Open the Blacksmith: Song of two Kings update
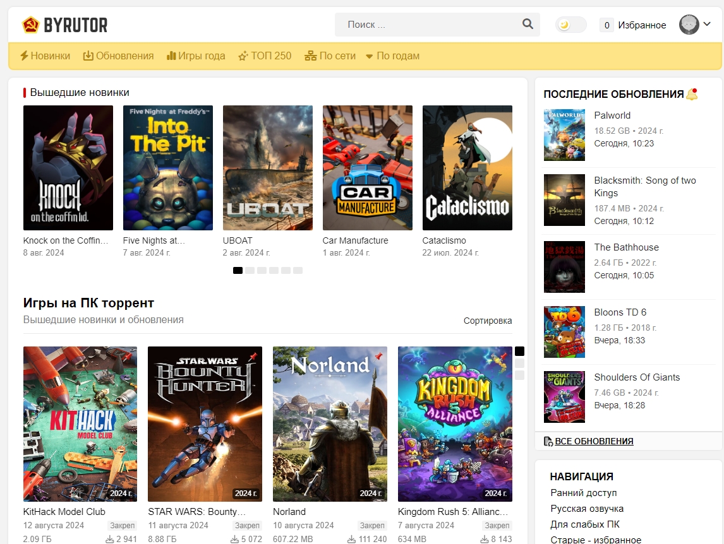Screen dimensions: 724x544 click(645, 186)
